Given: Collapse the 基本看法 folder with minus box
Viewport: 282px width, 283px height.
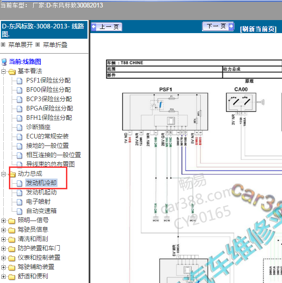Looking at the screenshot, I should coord(3,71).
